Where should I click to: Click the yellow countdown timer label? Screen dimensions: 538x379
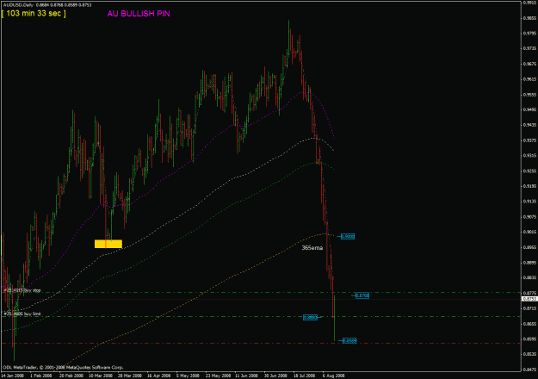pyautogui.click(x=34, y=14)
